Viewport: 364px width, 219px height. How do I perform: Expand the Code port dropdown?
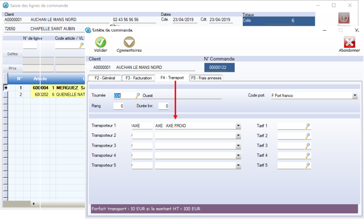tap(354, 96)
